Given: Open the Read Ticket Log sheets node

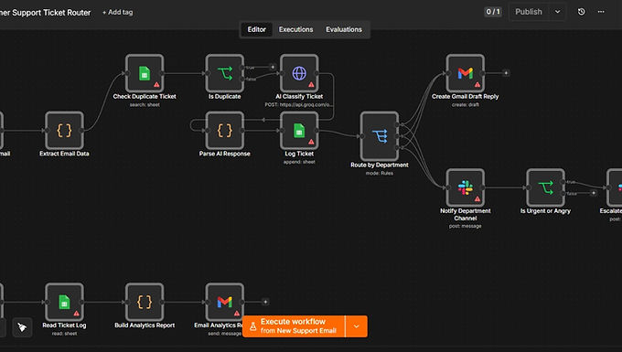Looking at the screenshot, I should point(64,302).
